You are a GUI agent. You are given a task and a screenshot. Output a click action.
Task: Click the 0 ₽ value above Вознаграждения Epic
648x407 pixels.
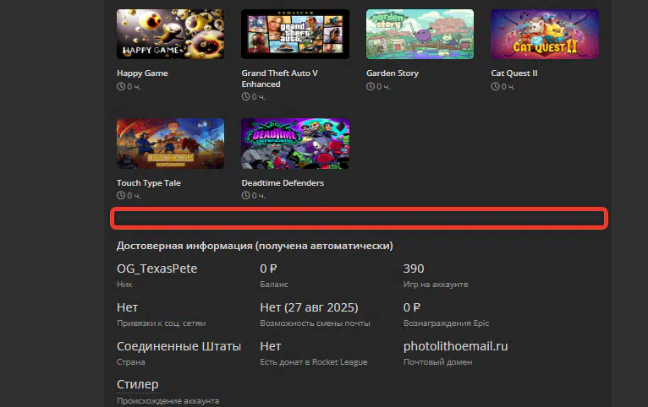(x=412, y=307)
